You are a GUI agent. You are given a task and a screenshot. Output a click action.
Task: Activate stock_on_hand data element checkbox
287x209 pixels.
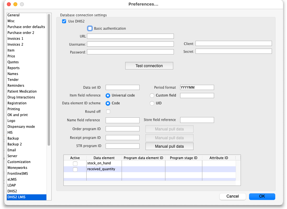(75, 163)
